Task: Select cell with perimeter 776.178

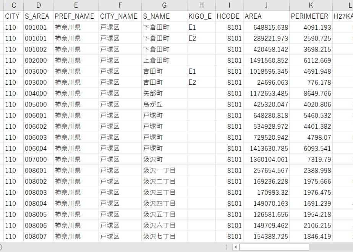Action: [311, 82]
